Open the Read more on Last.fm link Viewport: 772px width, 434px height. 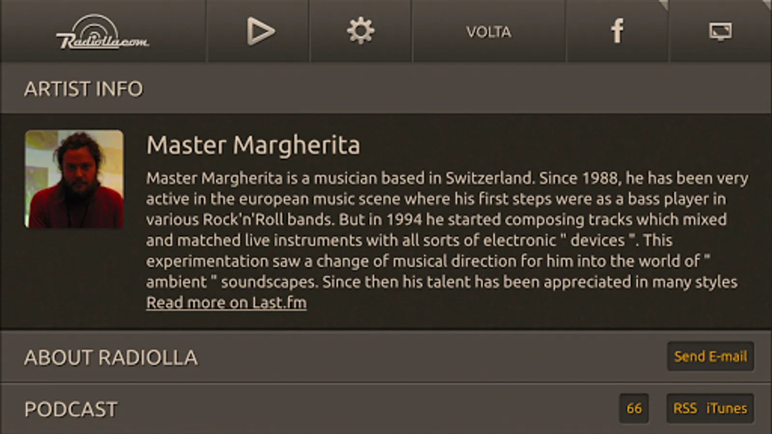click(226, 303)
